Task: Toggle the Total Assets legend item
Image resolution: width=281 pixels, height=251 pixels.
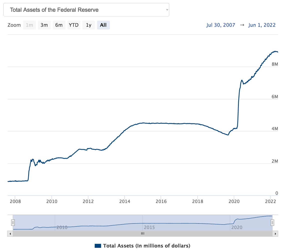Action: pos(142,245)
